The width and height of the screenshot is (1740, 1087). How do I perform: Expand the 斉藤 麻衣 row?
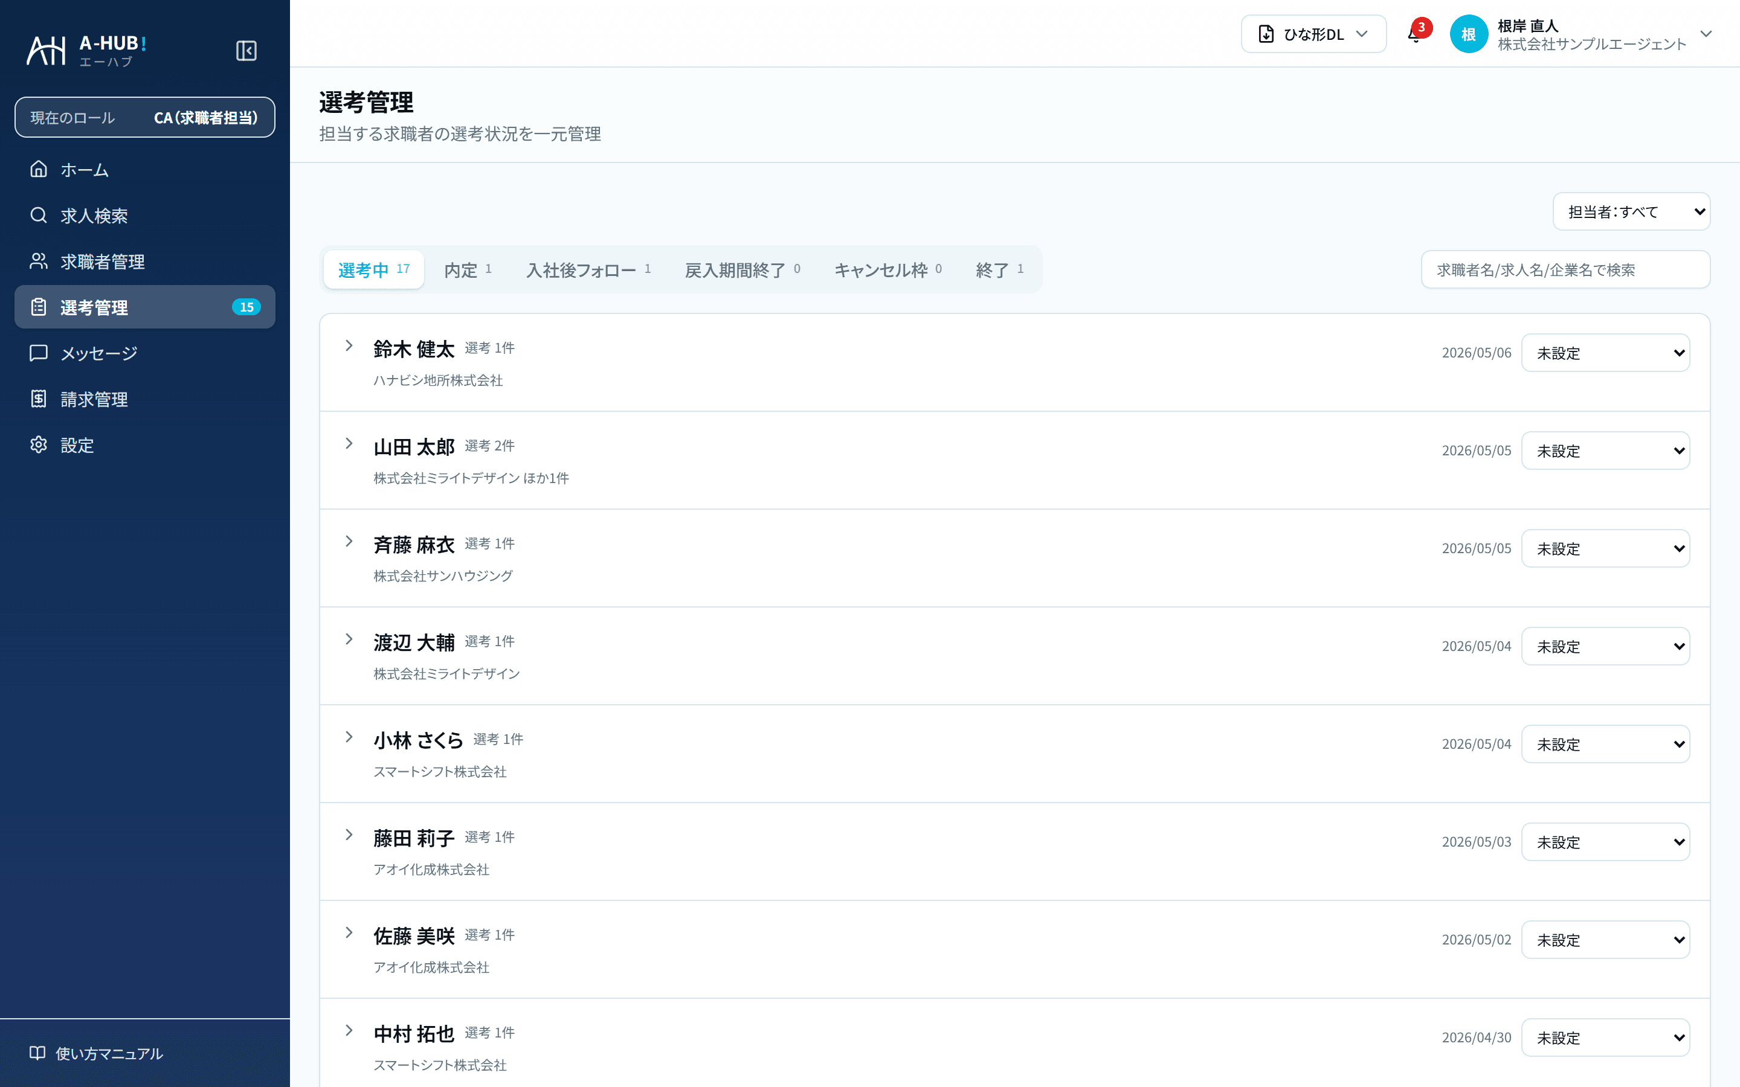tap(349, 541)
